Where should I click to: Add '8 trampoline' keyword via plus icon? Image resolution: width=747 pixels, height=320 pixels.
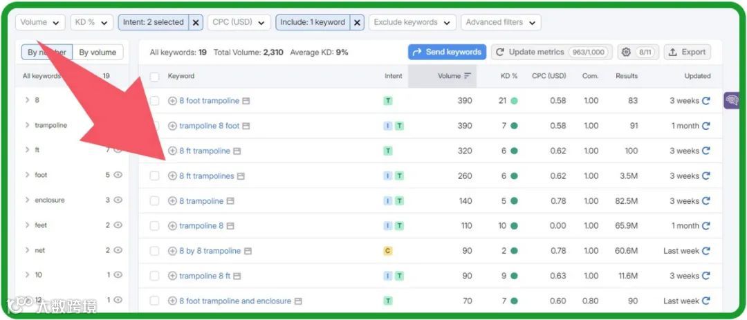172,201
